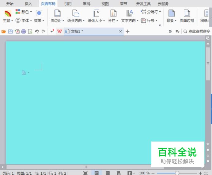Click the redo arrow icon
This screenshot has height=175, width=212.
coord(44,32)
